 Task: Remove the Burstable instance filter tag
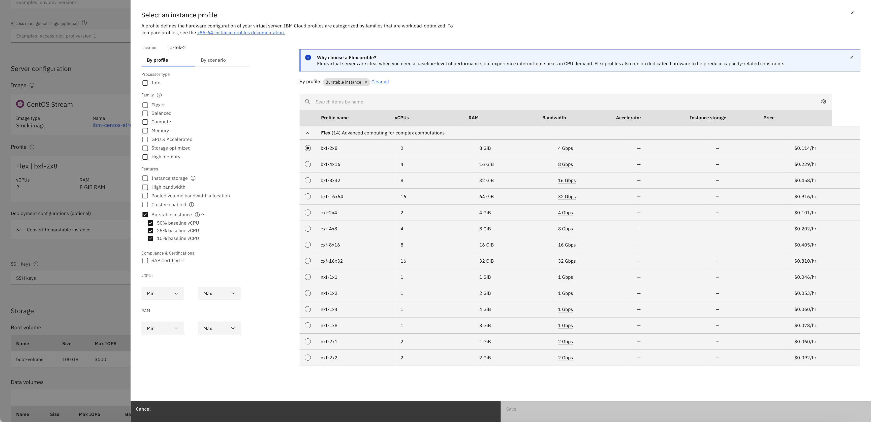[x=365, y=82]
